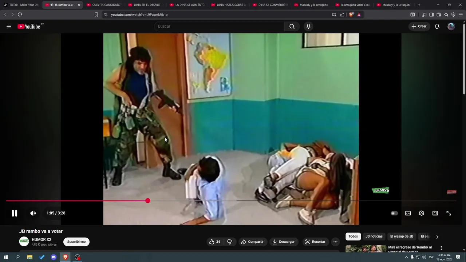
Task: Mute the video volume speaker icon
Action: pyautogui.click(x=33, y=213)
